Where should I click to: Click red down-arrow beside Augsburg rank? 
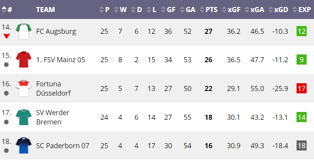click(7, 36)
